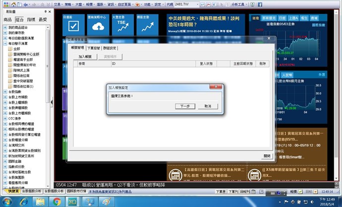Switch to the 下單控管 tab
This screenshot has width=342, height=207.
[94, 48]
